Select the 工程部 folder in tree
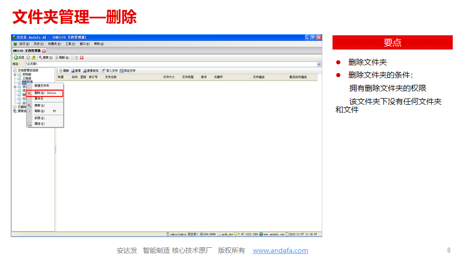The width and height of the screenshot is (464, 260). [26, 78]
